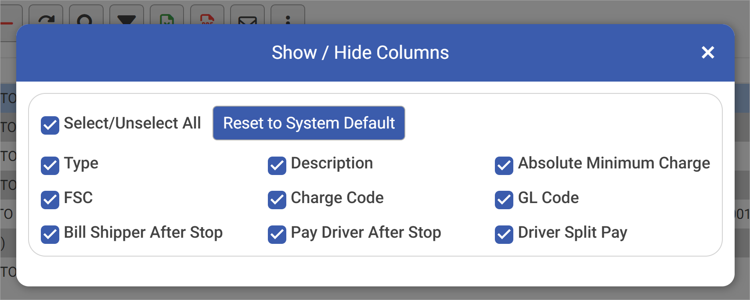
Task: Click the red PDF export icon
Action: (207, 18)
